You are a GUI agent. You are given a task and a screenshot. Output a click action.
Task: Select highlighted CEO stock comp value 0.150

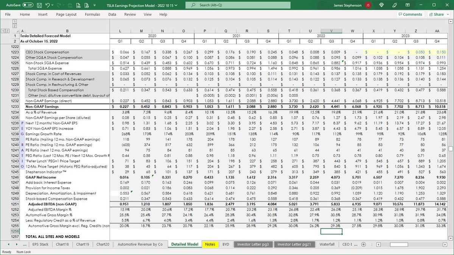pos(437,52)
